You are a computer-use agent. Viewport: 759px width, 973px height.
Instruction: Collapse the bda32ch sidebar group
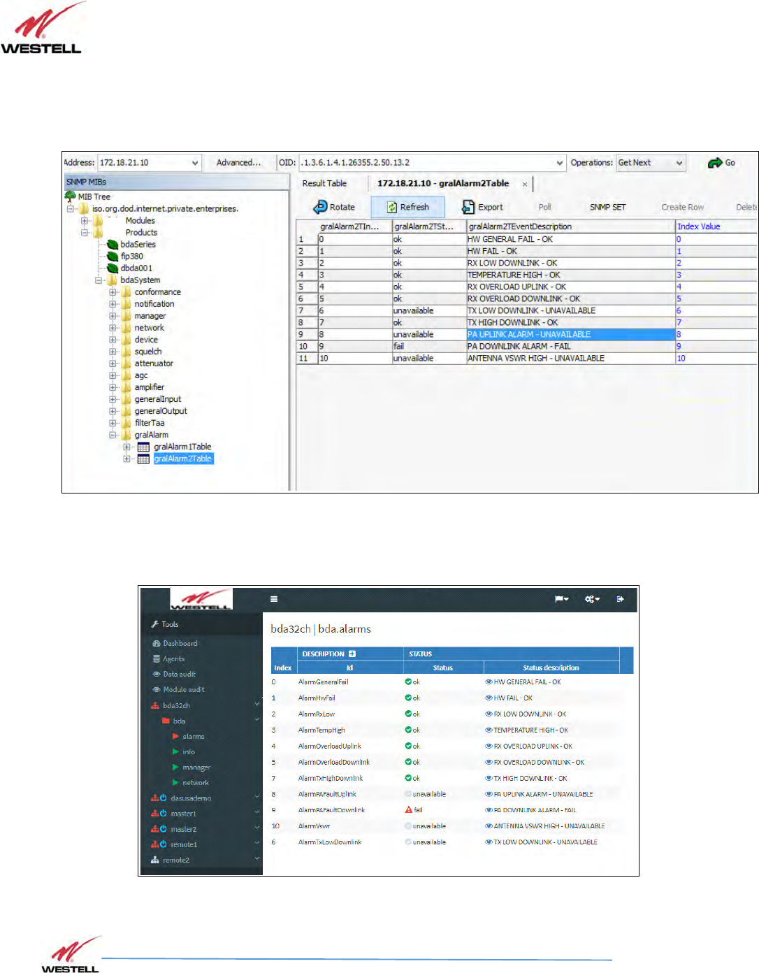(256, 705)
